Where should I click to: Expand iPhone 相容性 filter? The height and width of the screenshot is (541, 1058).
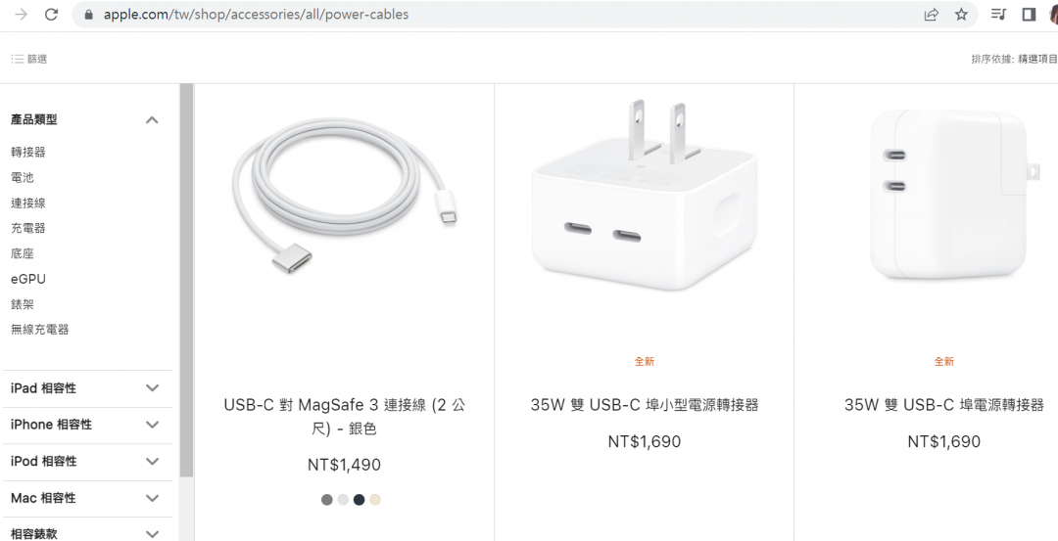click(x=88, y=426)
